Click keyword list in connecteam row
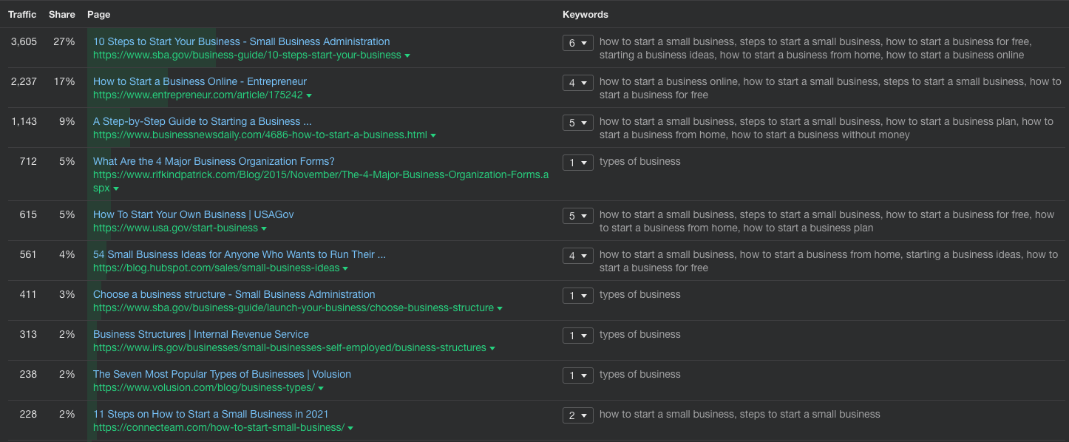Screen dimensions: 1069x442 (740, 414)
